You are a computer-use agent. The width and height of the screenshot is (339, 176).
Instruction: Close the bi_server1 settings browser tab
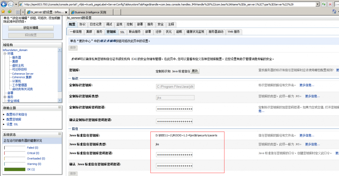66,12
